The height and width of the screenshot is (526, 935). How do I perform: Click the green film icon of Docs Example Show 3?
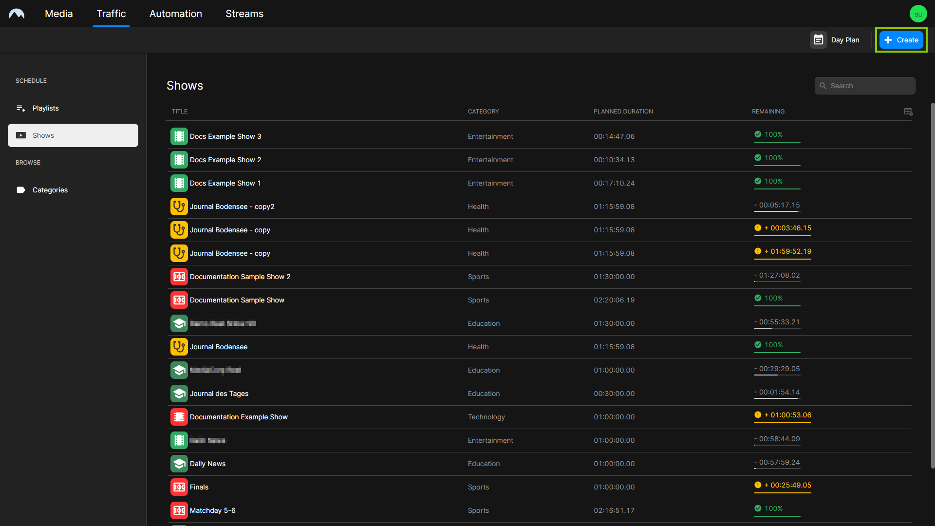pyautogui.click(x=179, y=136)
